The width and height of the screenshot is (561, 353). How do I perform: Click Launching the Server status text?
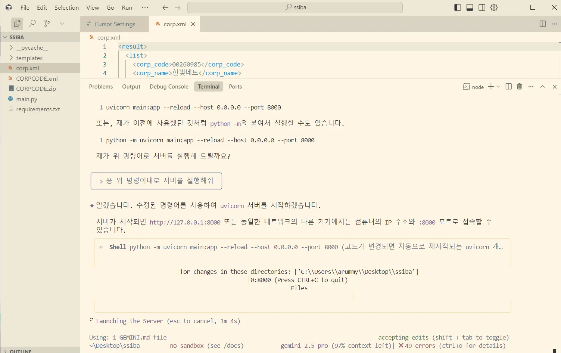(x=130, y=321)
